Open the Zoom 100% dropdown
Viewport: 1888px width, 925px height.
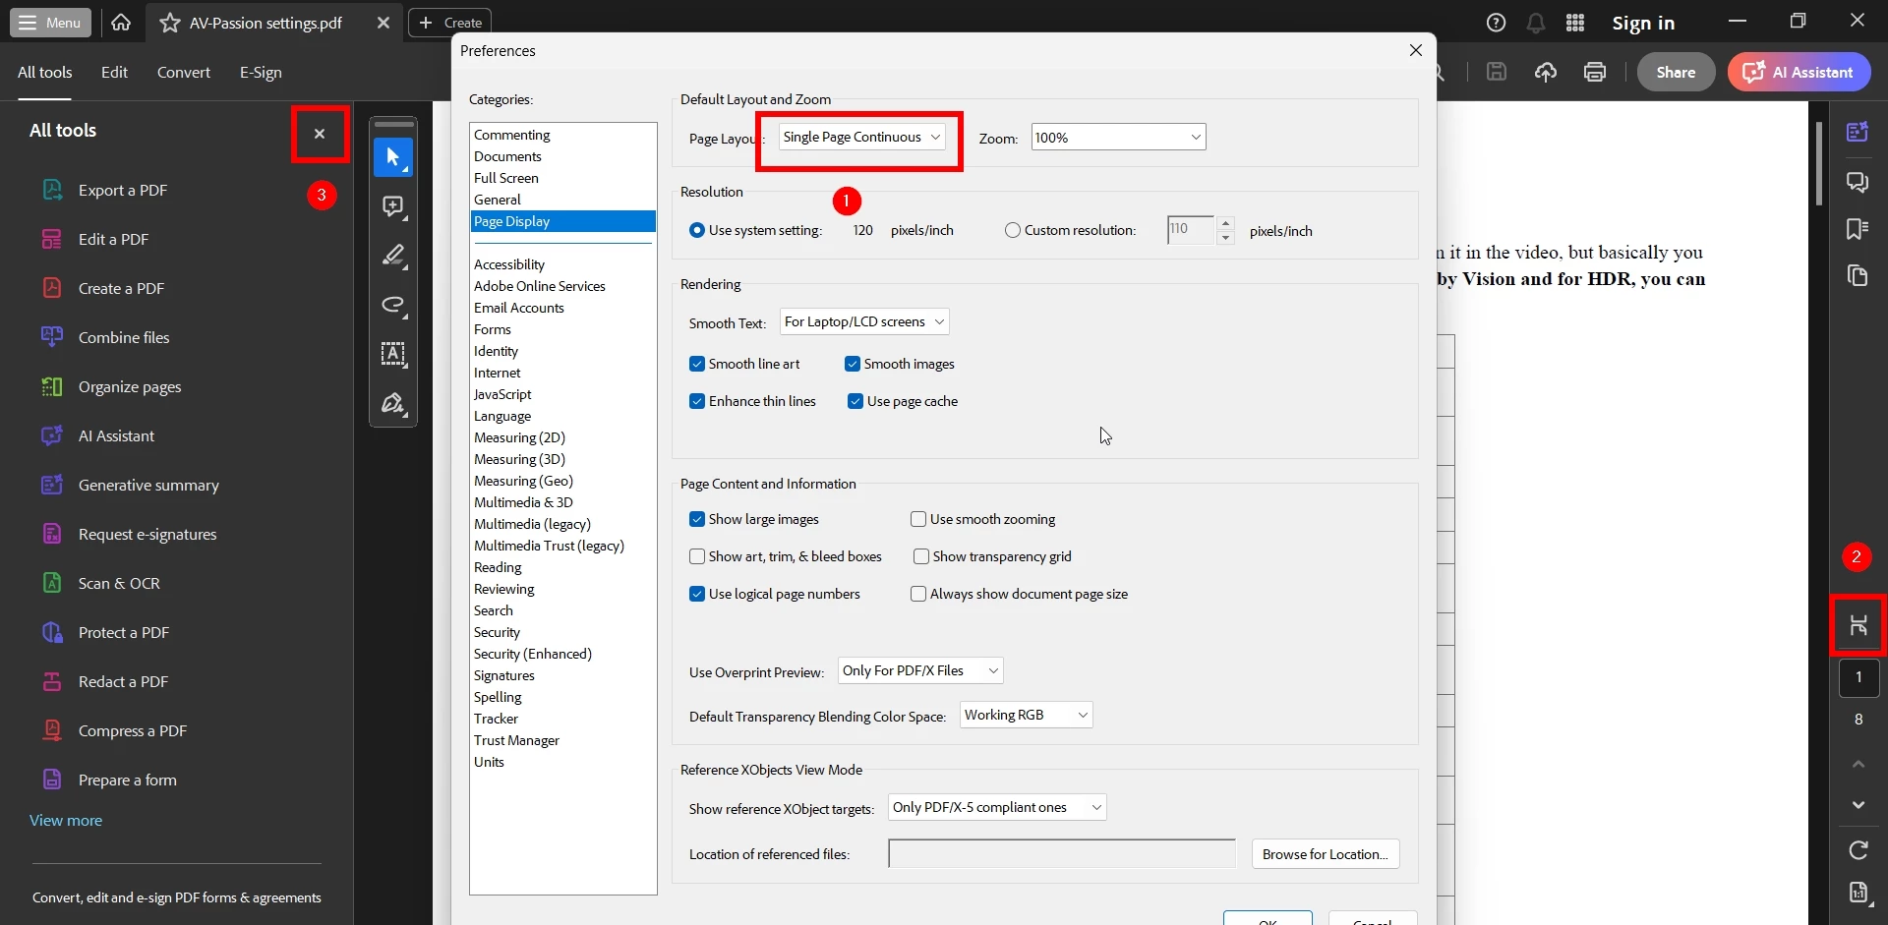tap(1118, 138)
